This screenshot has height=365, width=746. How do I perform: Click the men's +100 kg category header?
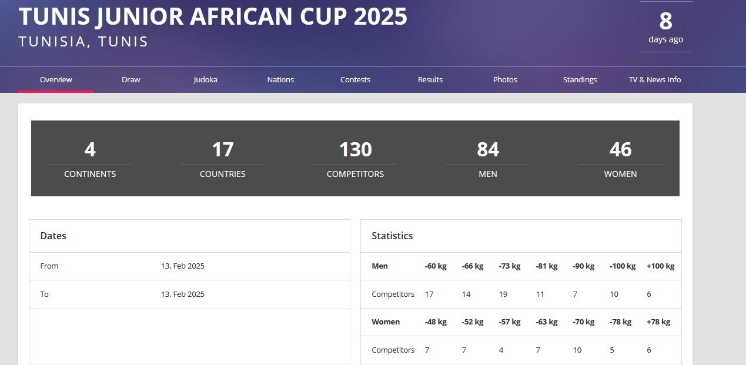click(x=660, y=266)
